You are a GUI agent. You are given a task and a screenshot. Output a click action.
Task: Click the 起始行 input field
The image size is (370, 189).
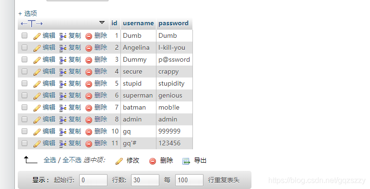(x=93, y=180)
